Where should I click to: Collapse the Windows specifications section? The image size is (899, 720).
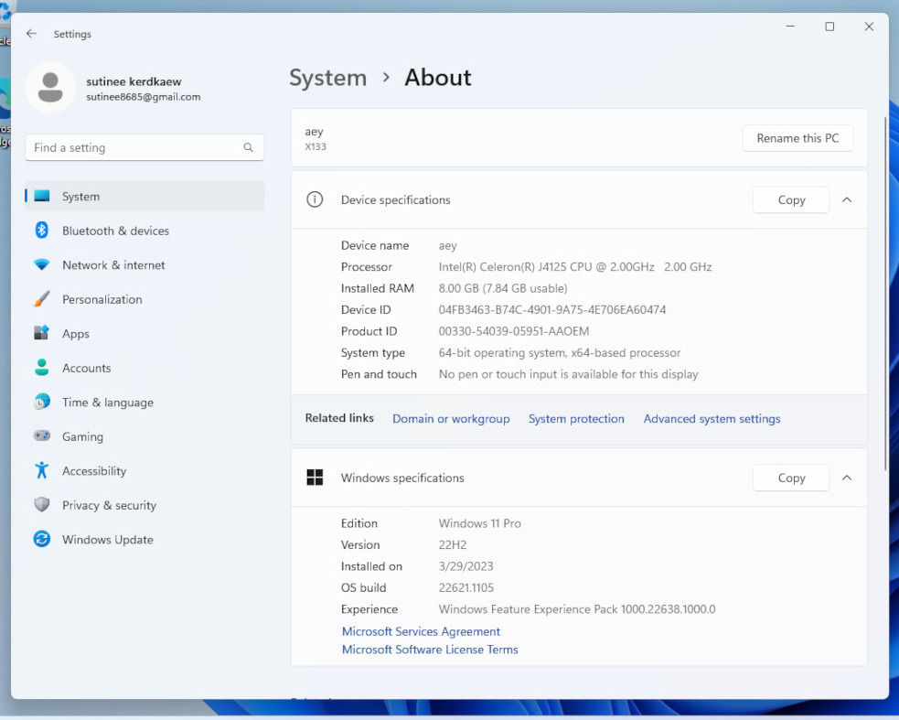click(x=847, y=478)
